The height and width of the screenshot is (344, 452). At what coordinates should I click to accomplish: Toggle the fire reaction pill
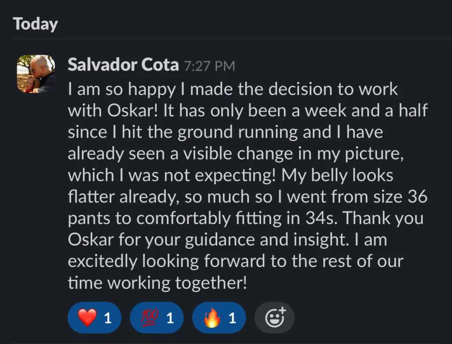pyautogui.click(x=219, y=318)
